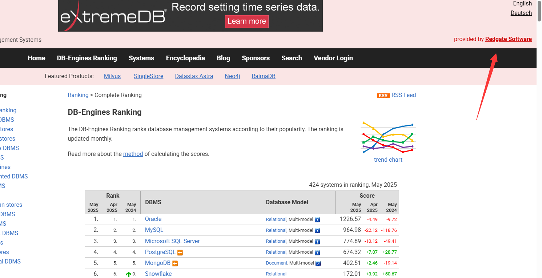Screen dimensions: 542x278
Task: Open the info icon in MongoDB row
Action: coord(317,263)
